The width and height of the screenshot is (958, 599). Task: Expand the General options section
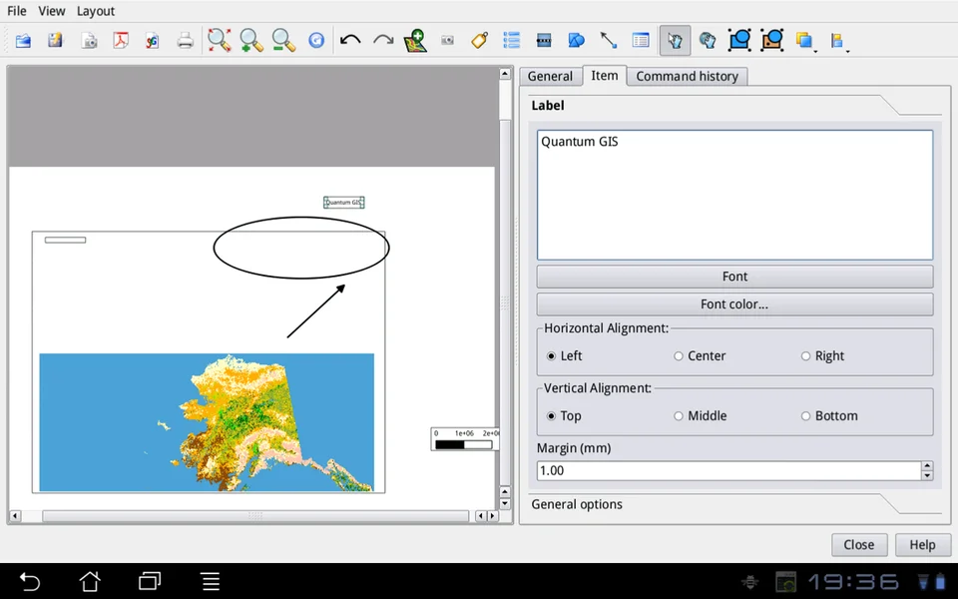click(576, 504)
